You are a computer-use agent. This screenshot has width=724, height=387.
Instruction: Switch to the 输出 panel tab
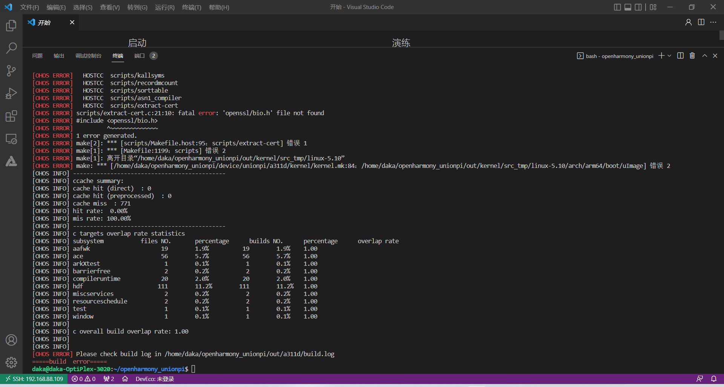click(x=59, y=56)
